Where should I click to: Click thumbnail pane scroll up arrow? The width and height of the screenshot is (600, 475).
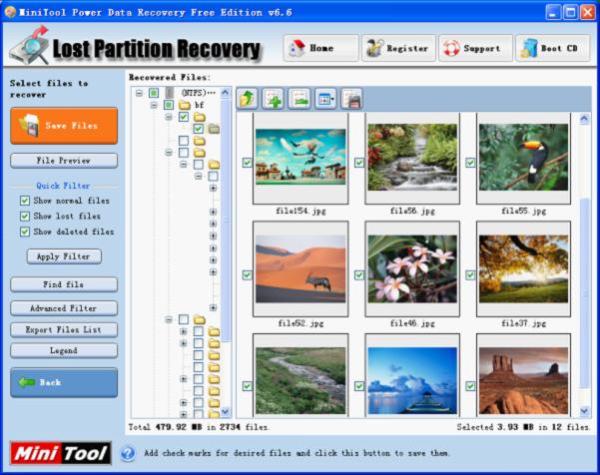click(584, 120)
